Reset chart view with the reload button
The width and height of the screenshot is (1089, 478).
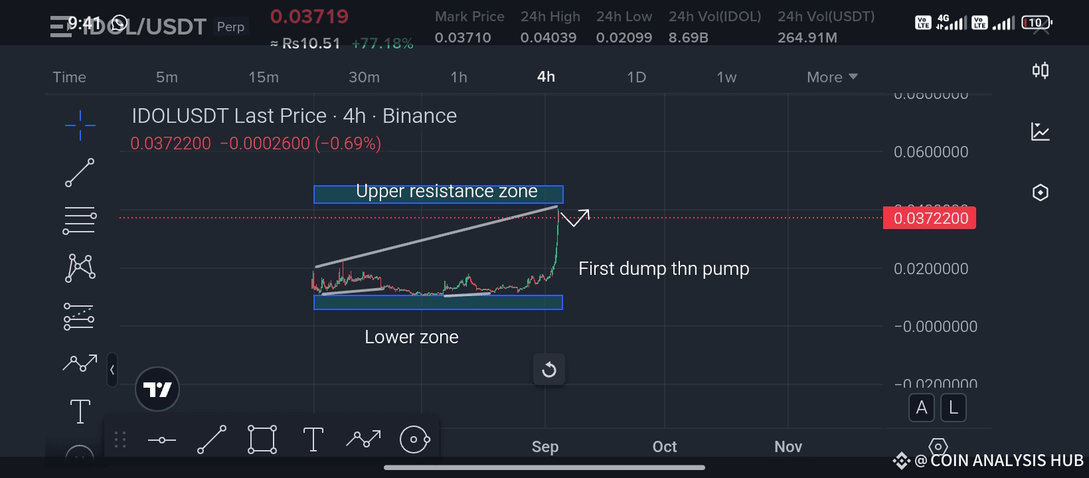tap(549, 370)
